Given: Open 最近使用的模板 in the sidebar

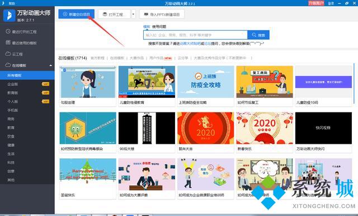Looking at the screenshot, I should coord(27,43).
